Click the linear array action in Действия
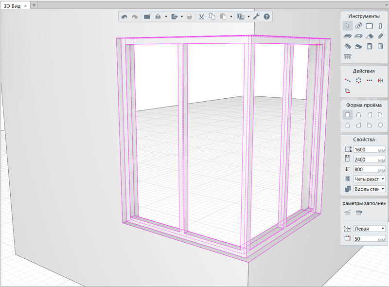The width and height of the screenshot is (389, 287). click(370, 80)
